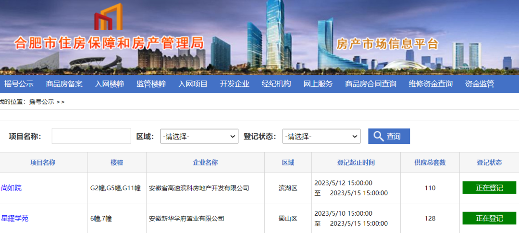Open the 星耀学苑 project link

coord(15,219)
